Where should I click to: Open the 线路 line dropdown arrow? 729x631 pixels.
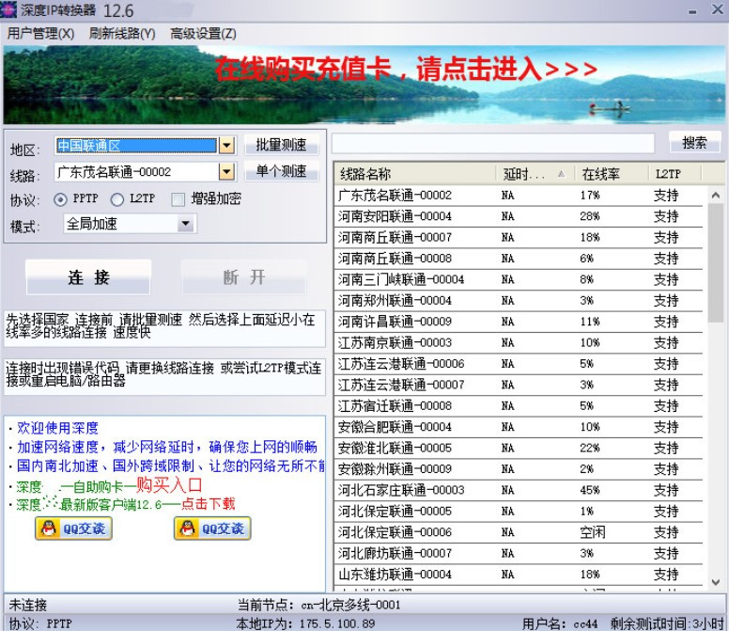pyautogui.click(x=226, y=172)
